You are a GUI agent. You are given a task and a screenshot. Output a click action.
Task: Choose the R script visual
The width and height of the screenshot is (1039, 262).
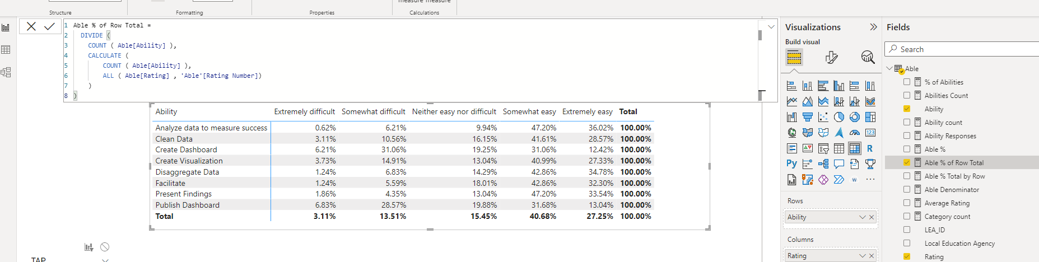(870, 148)
